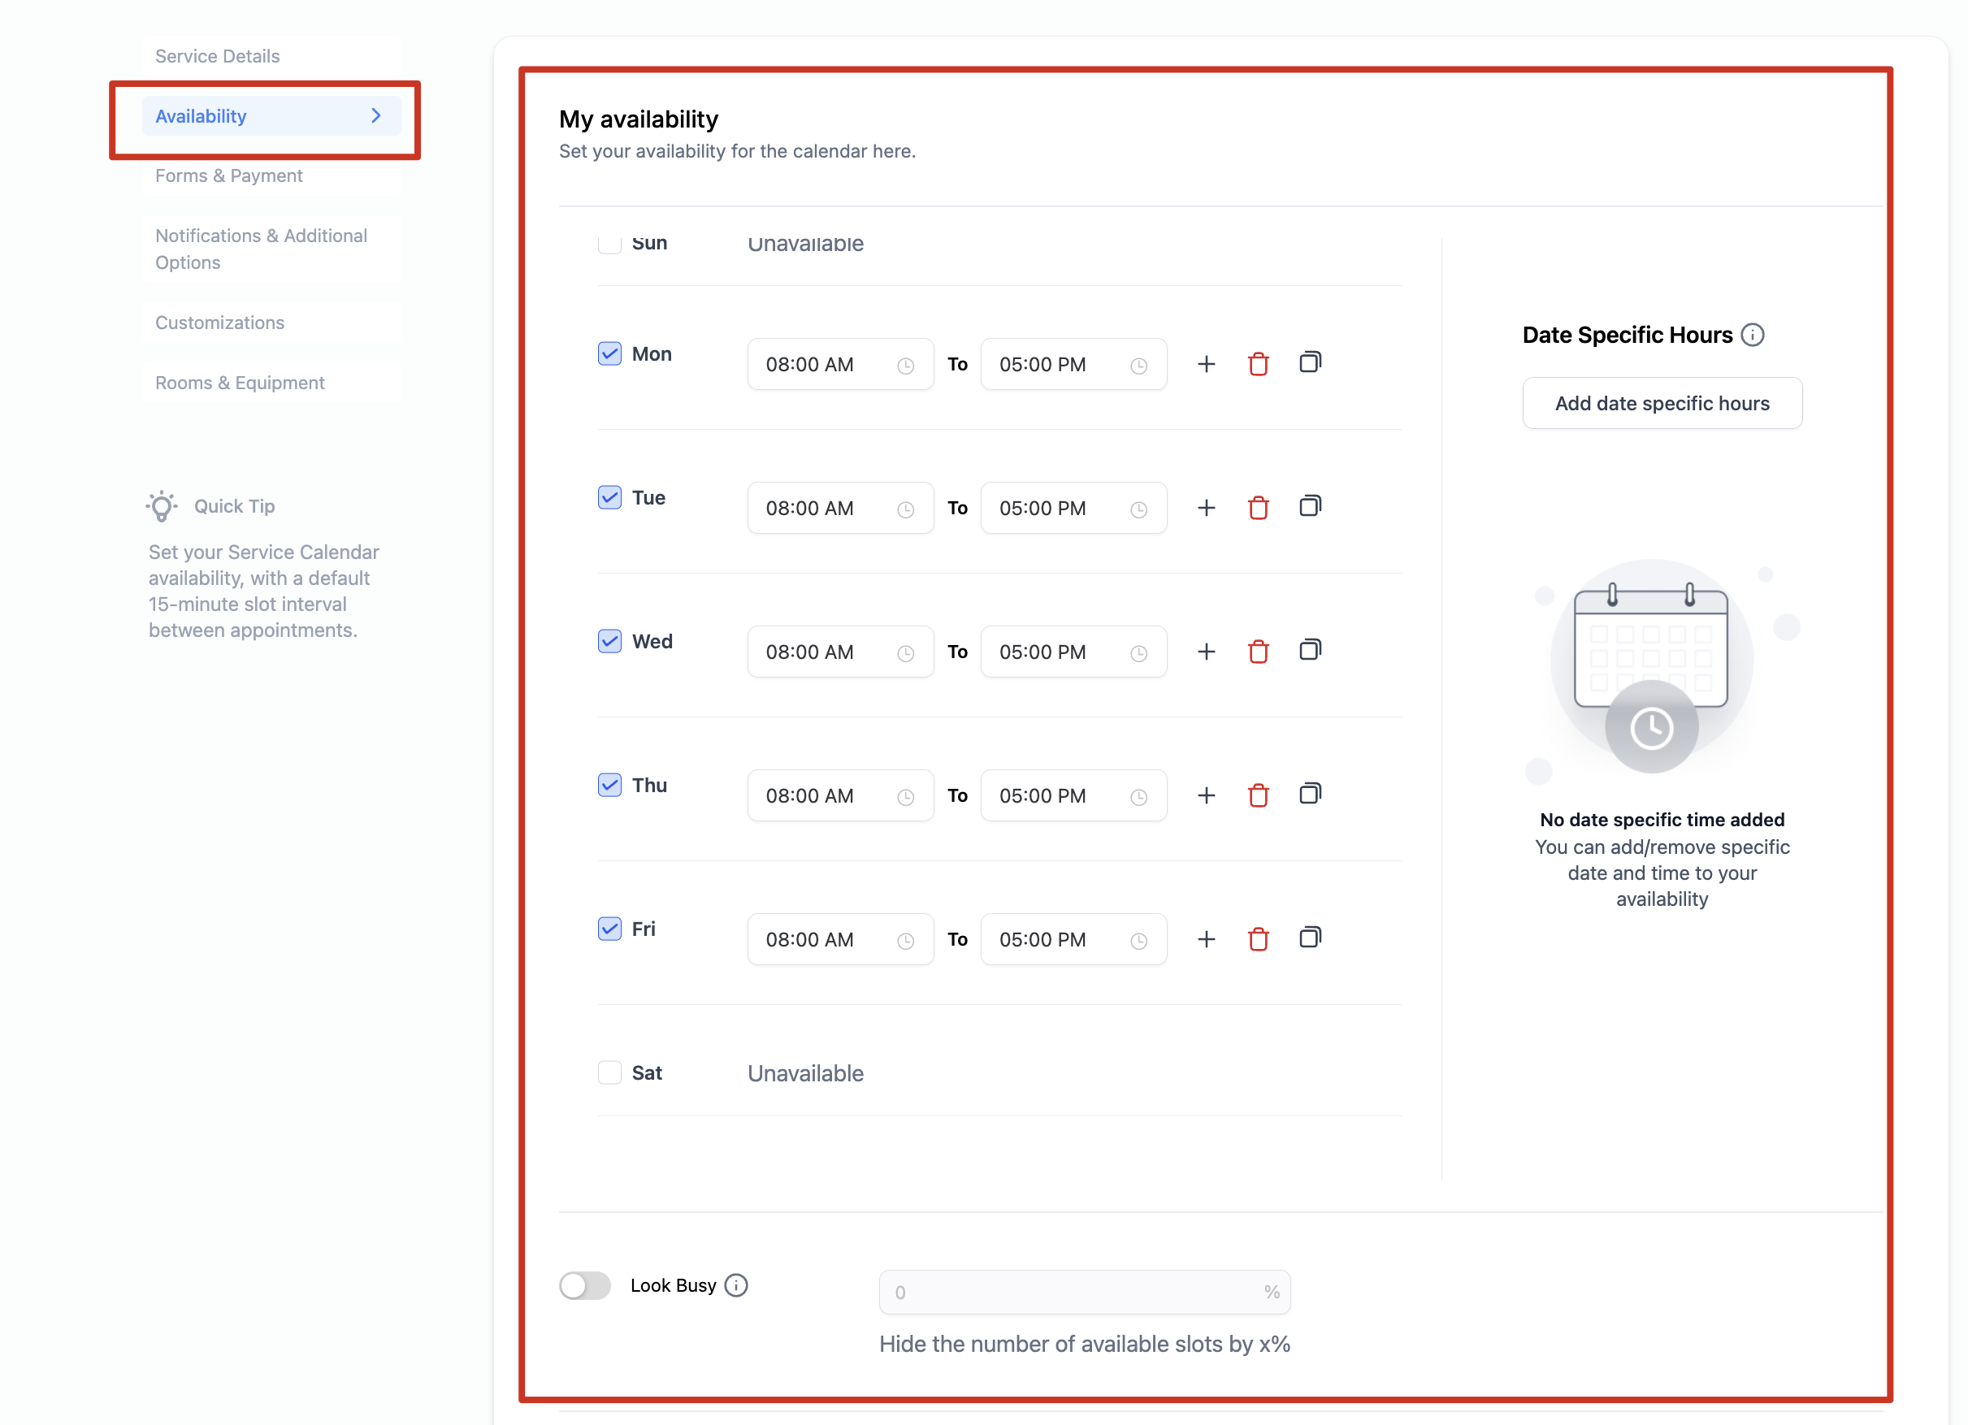This screenshot has width=1968, height=1425.
Task: Click the plus icon for Thursday
Action: coord(1206,796)
